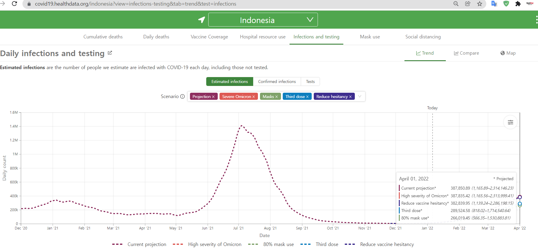
Task: Click the location arrow icon beside Indonesia
Action: [x=201, y=20]
